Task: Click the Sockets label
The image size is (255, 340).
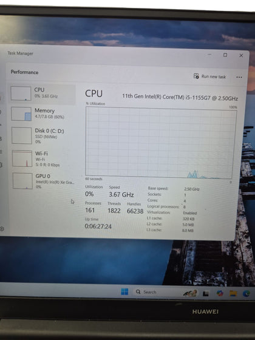Action: pyautogui.click(x=154, y=194)
